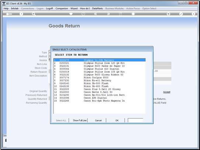Screen dimensions: 200x150
Task: Click the checkmark submit icon
Action: point(181,14)
